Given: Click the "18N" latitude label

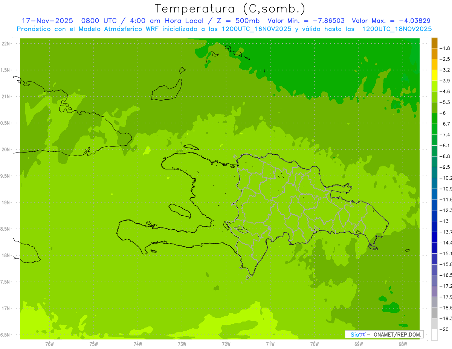Looking at the screenshot, I should pos(6,255).
